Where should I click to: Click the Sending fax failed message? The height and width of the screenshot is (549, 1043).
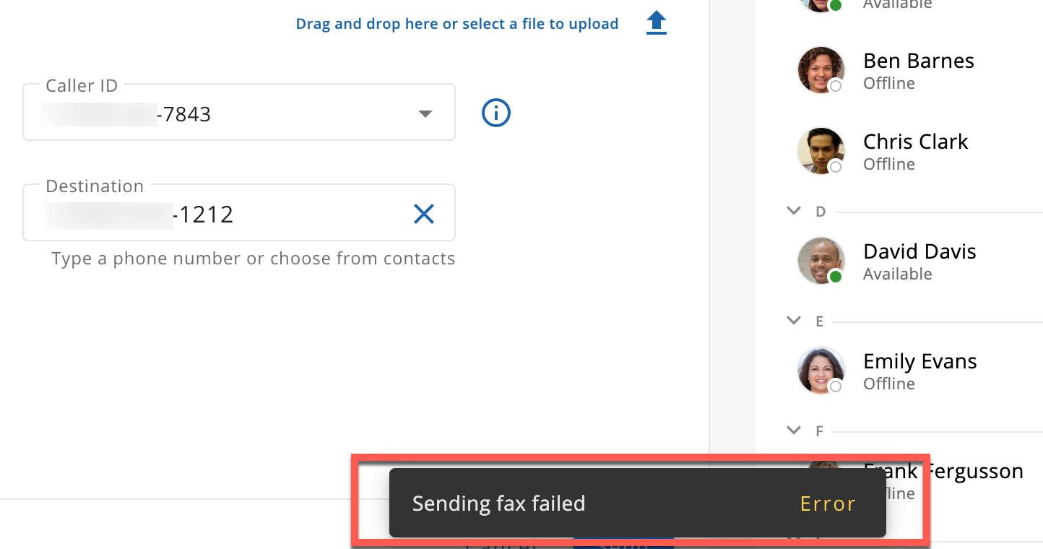click(498, 503)
